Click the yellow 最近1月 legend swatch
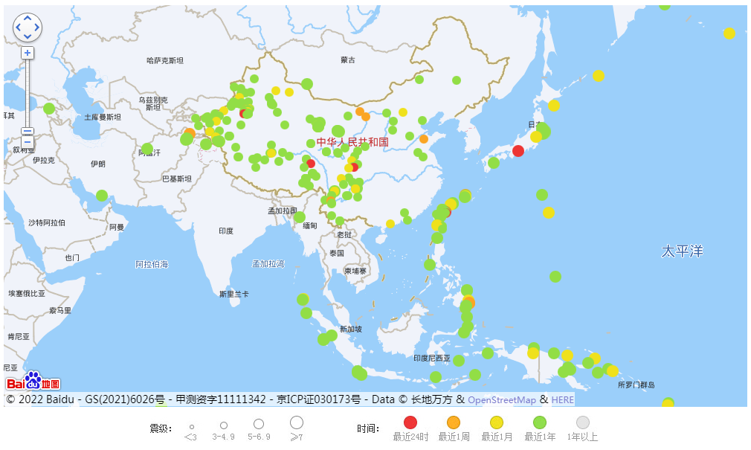The image size is (751, 450). [x=497, y=422]
